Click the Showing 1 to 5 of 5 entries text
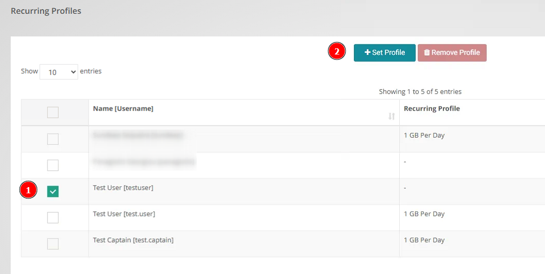This screenshot has height=274, width=545. coord(420,92)
